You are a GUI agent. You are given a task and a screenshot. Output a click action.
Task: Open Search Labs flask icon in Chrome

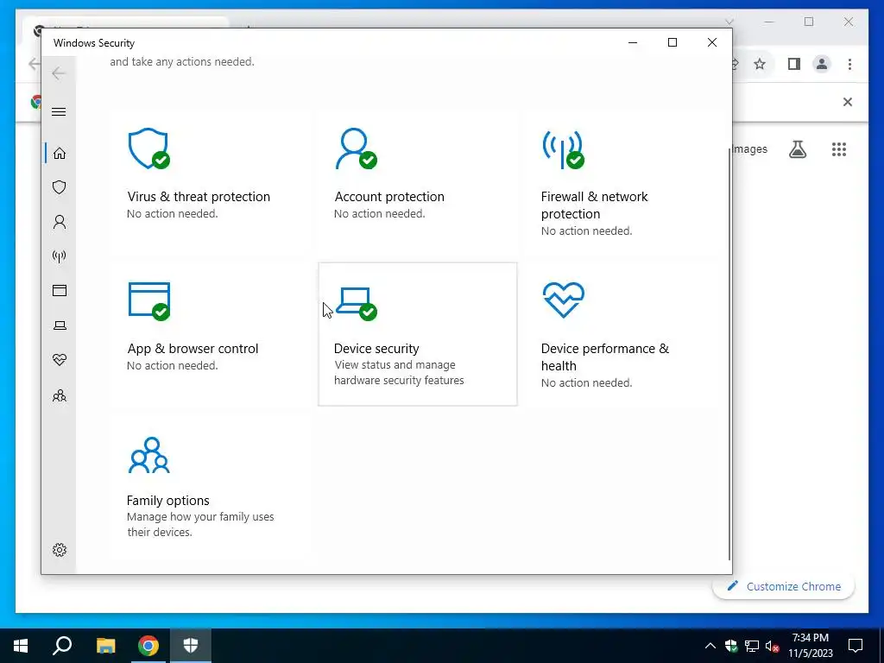point(797,149)
